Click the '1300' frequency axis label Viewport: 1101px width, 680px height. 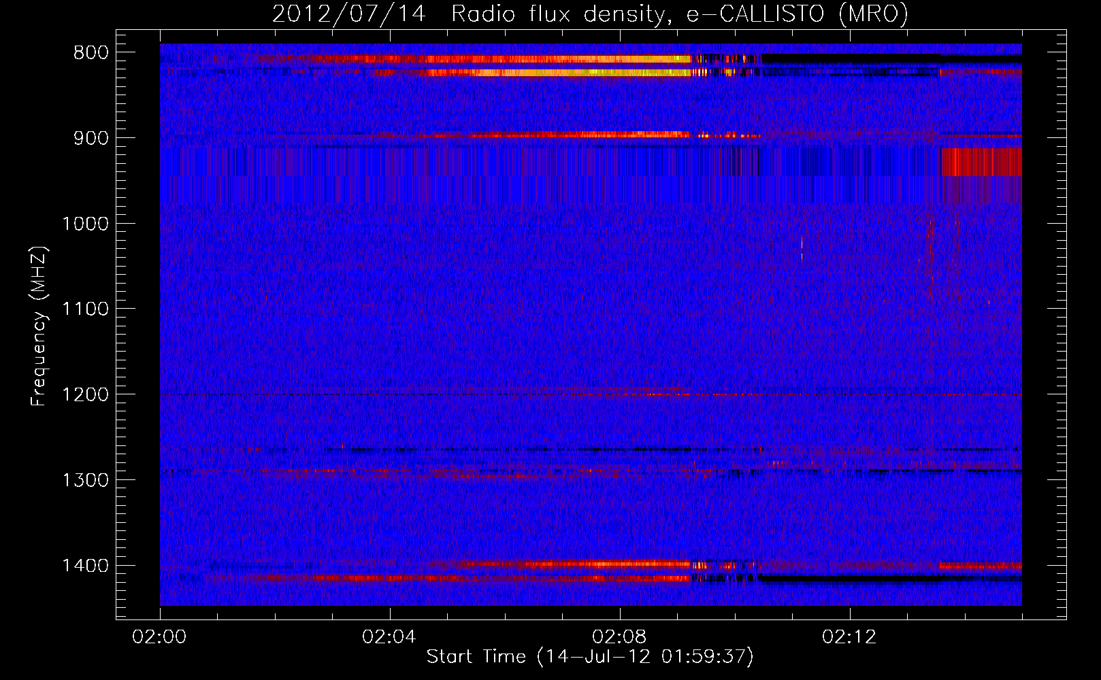[85, 481]
